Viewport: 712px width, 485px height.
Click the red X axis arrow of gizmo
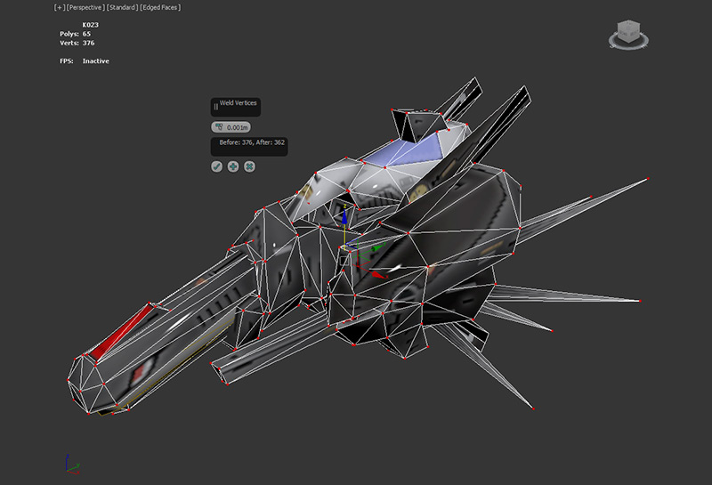click(376, 274)
